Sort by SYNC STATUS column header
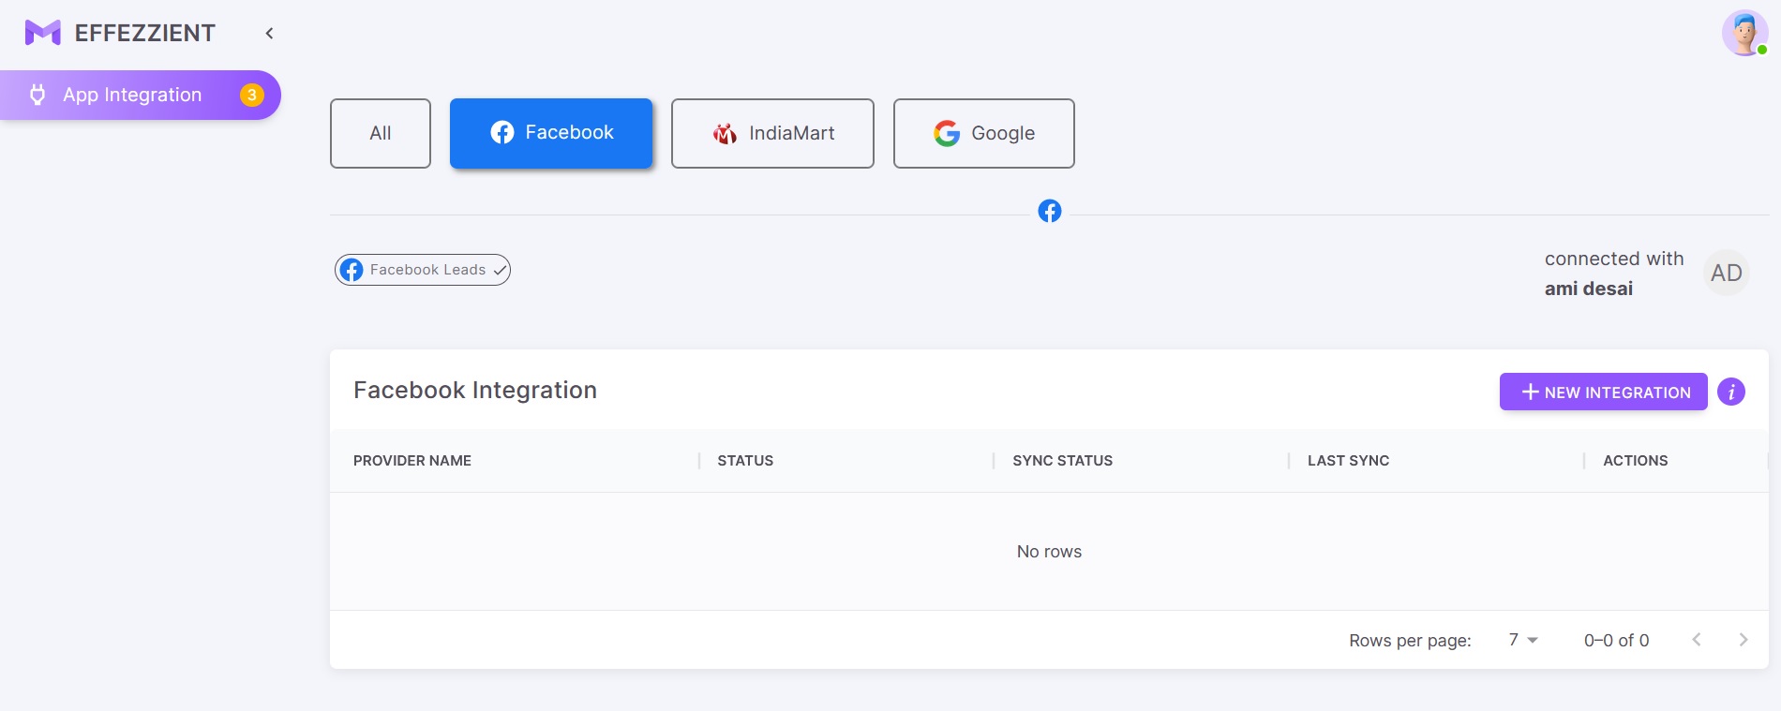The image size is (1781, 711). (1063, 461)
